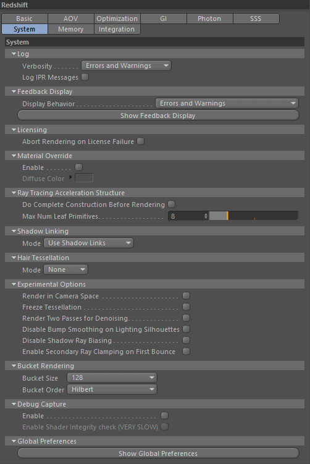
Task: Check Disable Shadow Ray Biasing
Action: pos(186,340)
